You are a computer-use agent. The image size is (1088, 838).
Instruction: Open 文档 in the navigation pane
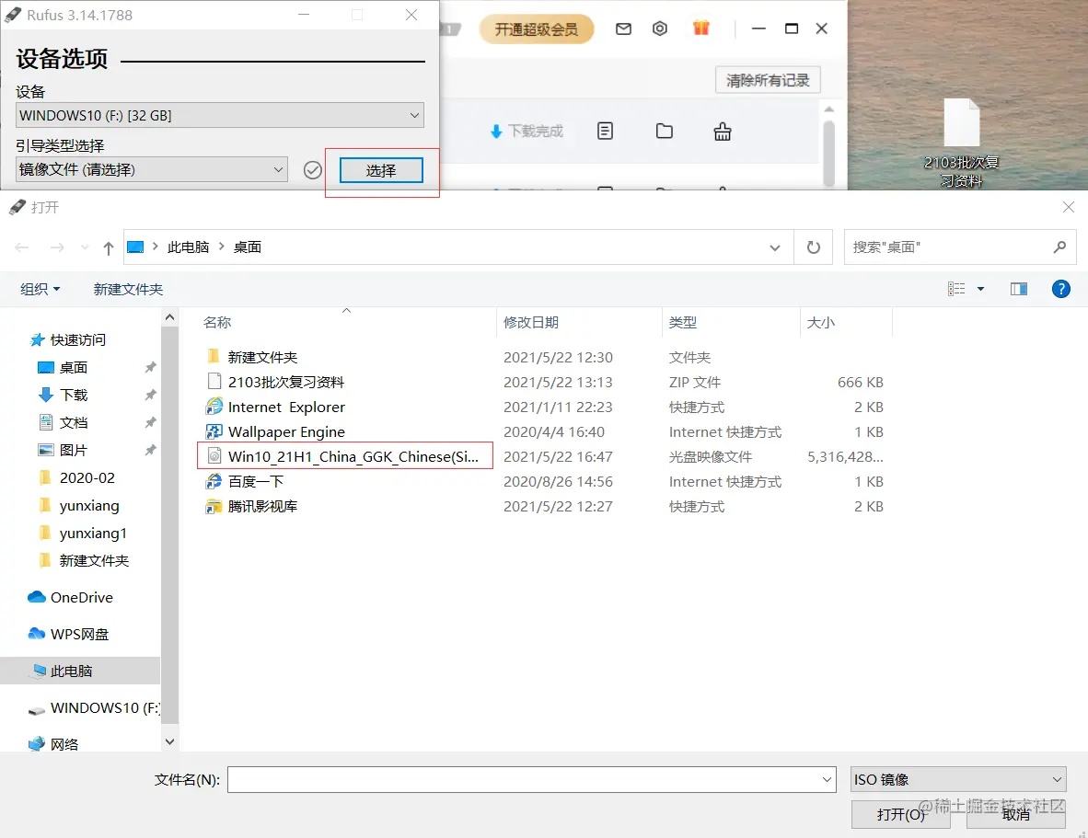click(x=73, y=423)
